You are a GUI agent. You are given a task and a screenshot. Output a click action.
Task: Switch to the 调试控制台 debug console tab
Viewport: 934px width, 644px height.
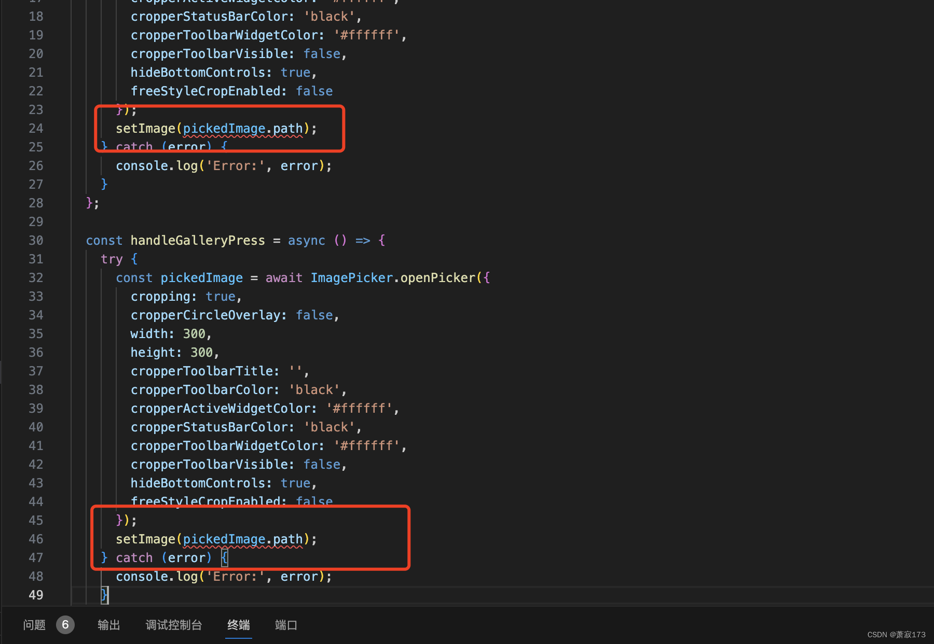(174, 625)
